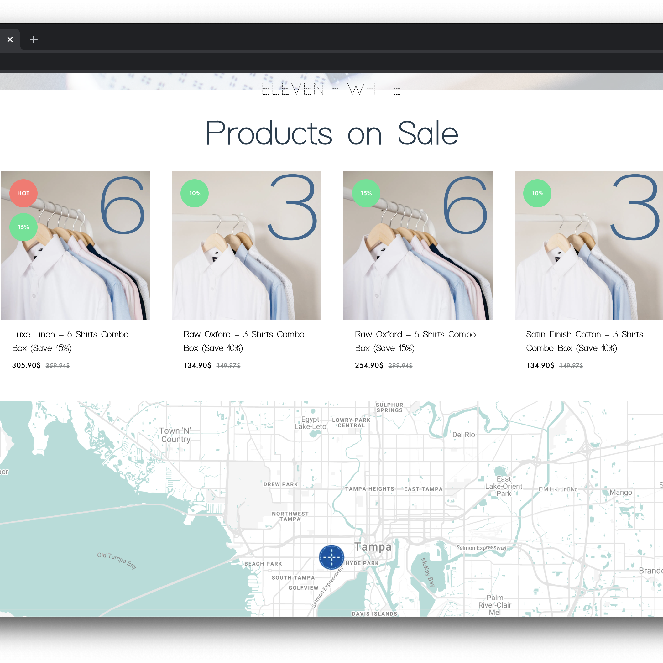Click the Eleven + White logo

(x=331, y=89)
